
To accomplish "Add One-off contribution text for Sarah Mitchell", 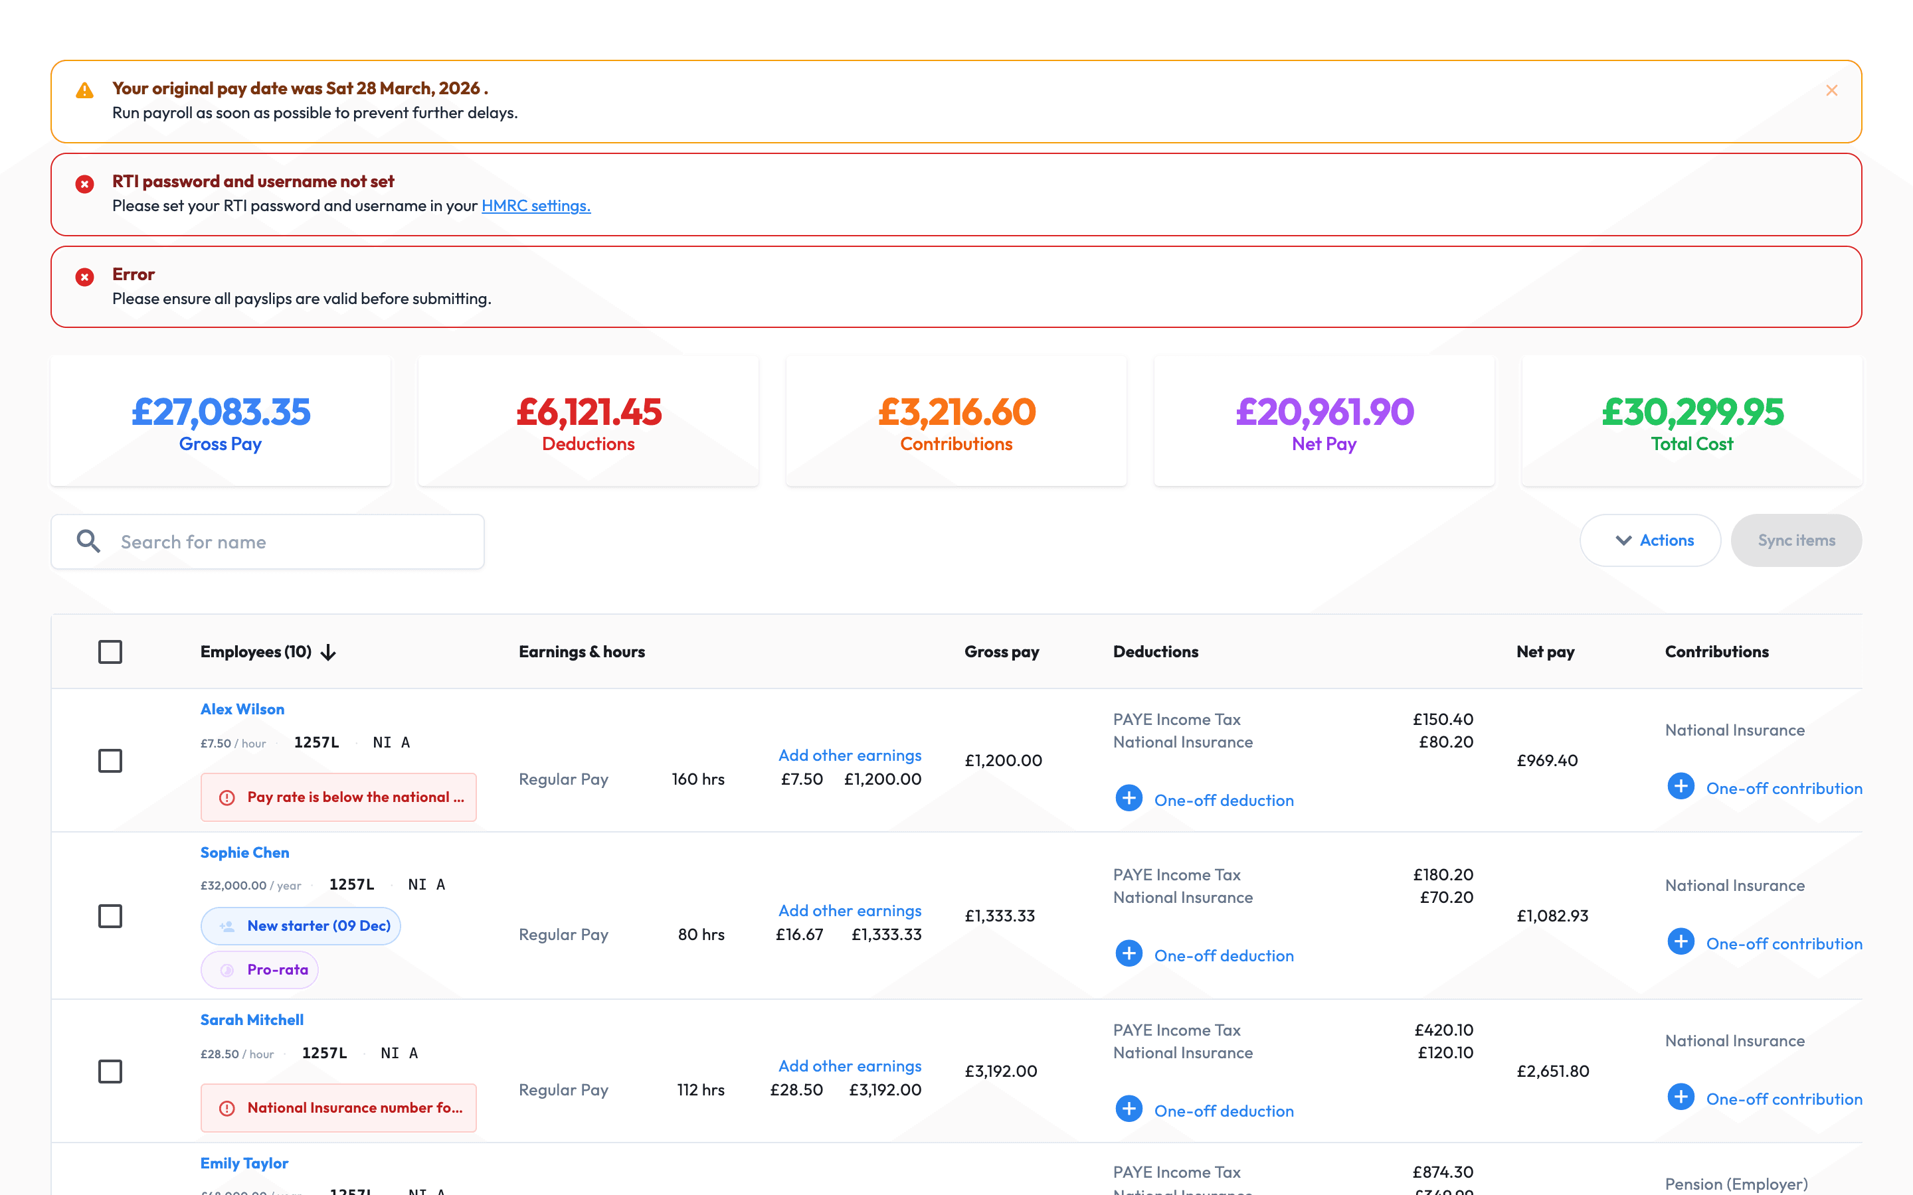I will [x=1784, y=1099].
